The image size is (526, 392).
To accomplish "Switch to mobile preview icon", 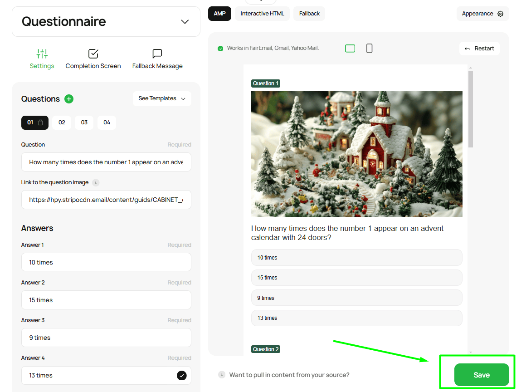I will pos(369,49).
